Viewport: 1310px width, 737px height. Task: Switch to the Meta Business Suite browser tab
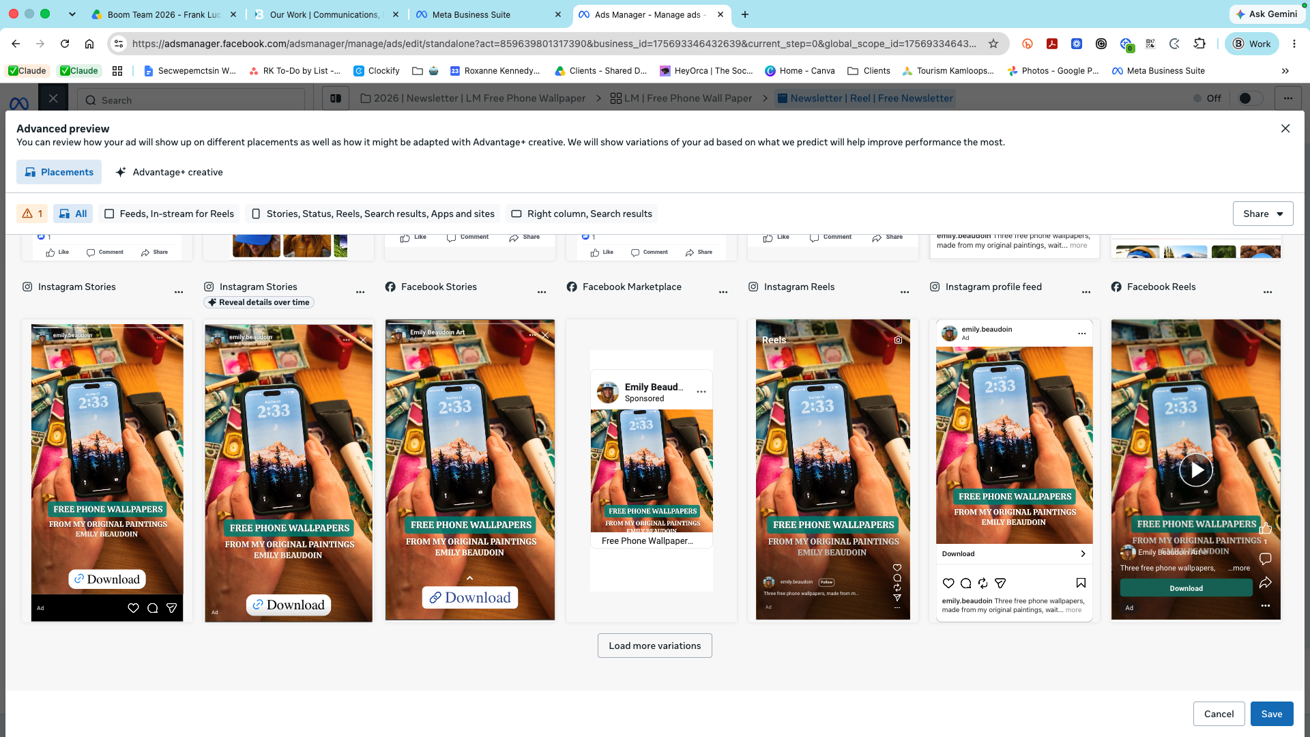[488, 14]
